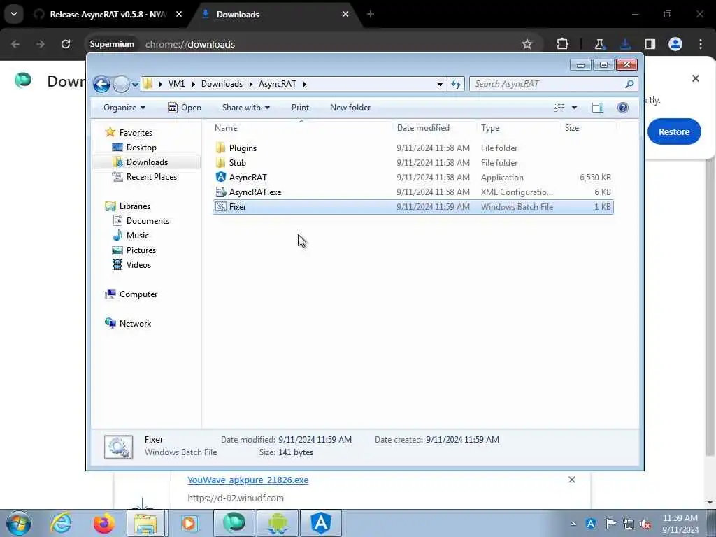Toggle the preview pane button
Image resolution: width=716 pixels, height=537 pixels.
pos(598,108)
